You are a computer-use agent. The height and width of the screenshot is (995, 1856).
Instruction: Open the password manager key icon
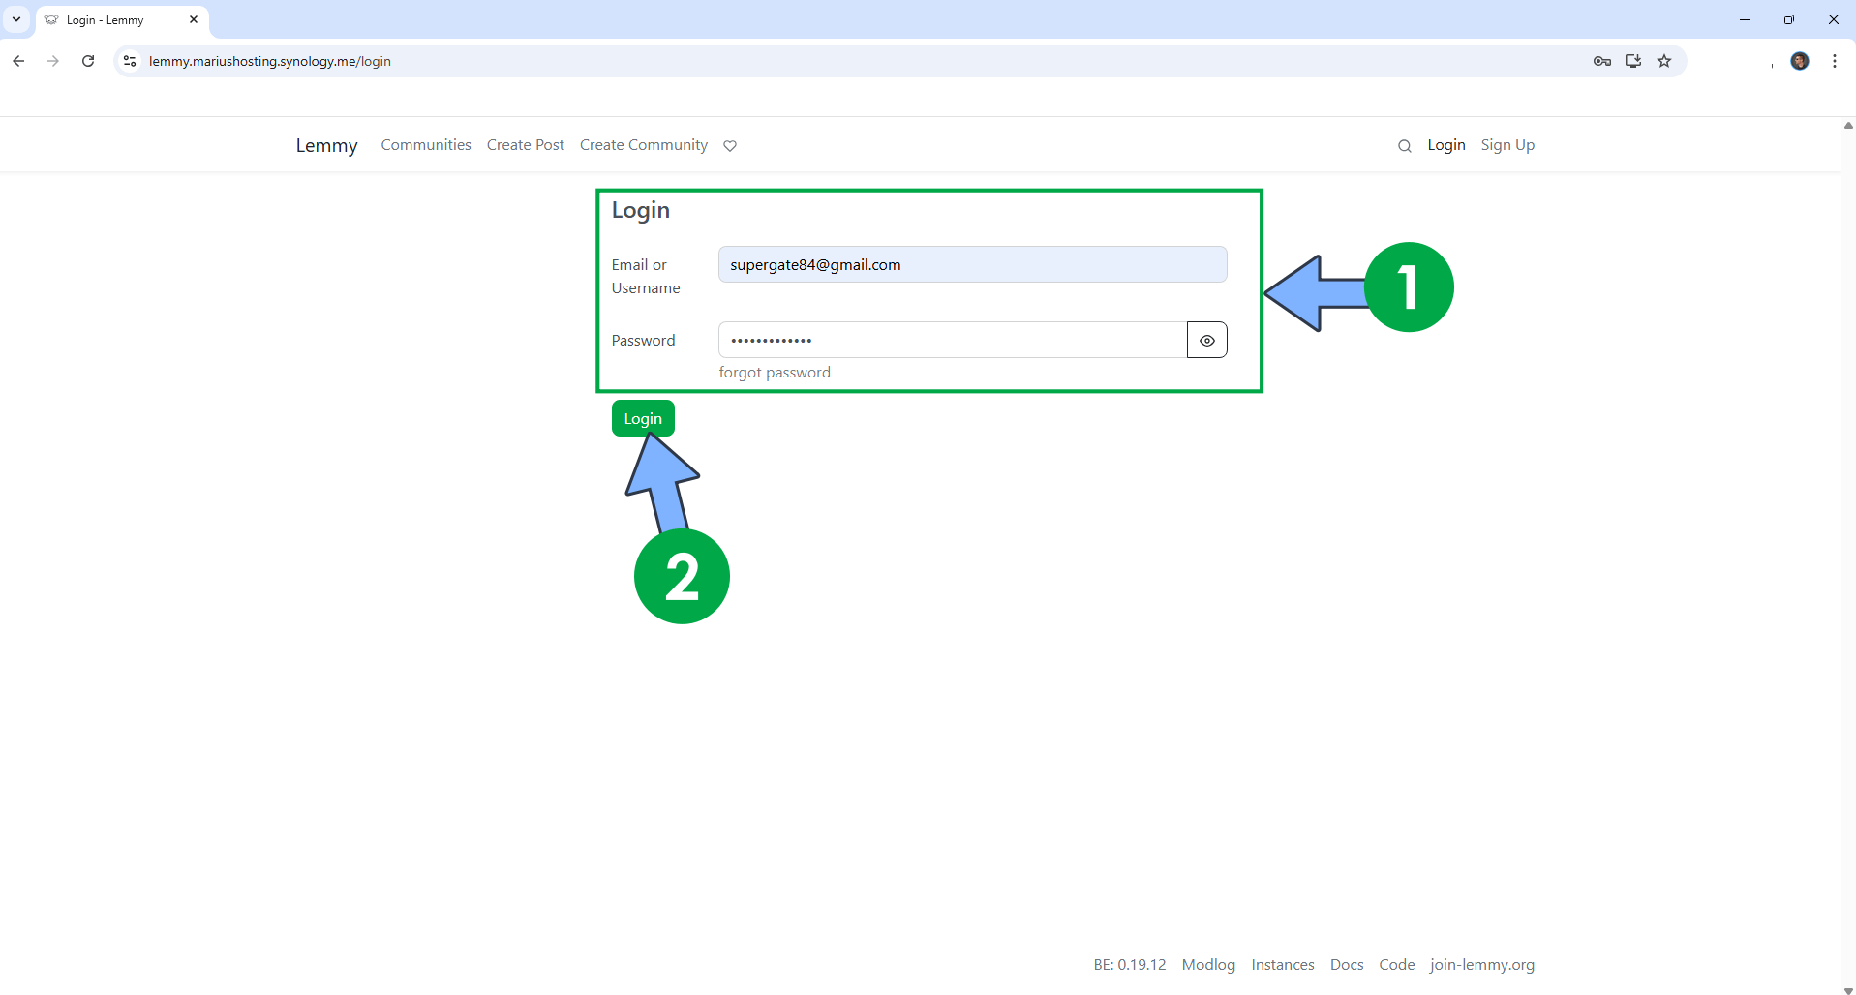click(x=1602, y=61)
